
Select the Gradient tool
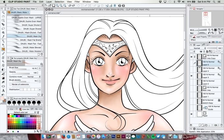click(x=3, y=78)
